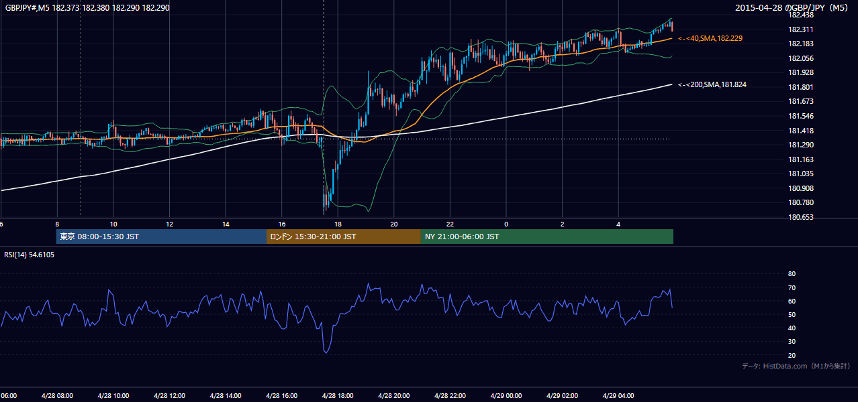Viewport: 858px width, 402px height.
Task: Select the 2015-04-28 GBP/JPY (M5) chart heading
Action: (x=792, y=8)
